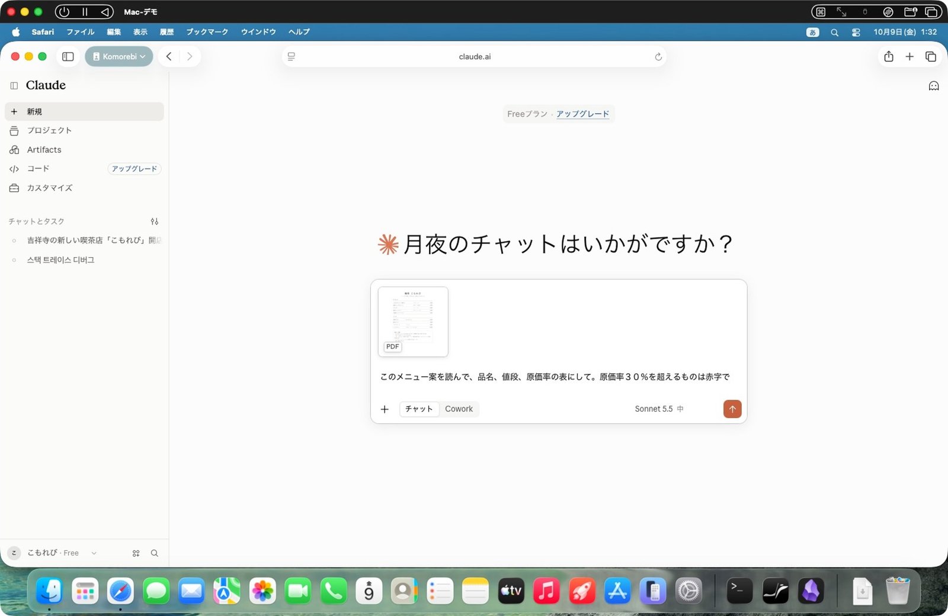Show Safari tab overview

931,57
